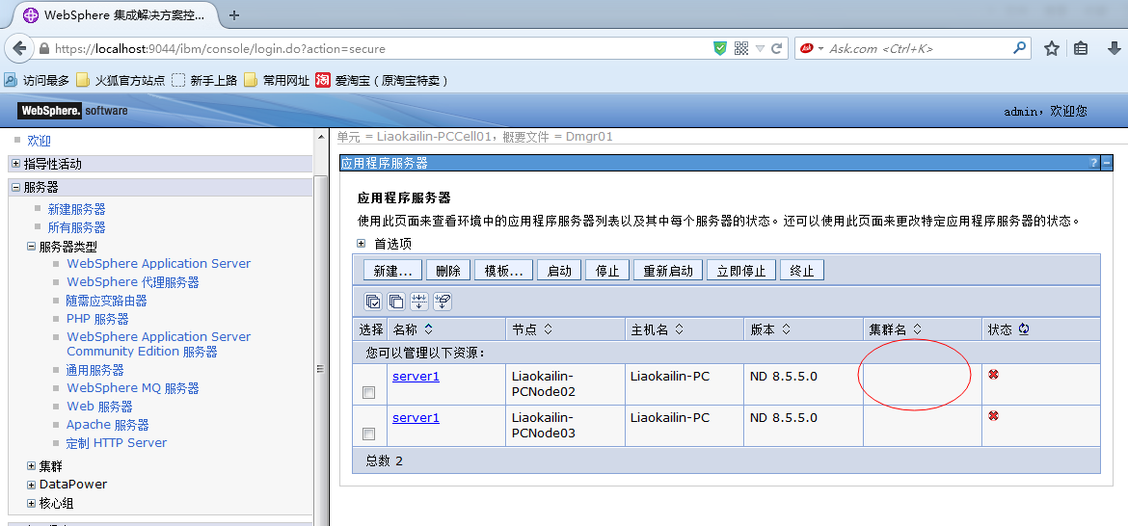Viewport: 1128px width, 526px height.
Task: Click the browser URL address field
Action: pyautogui.click(x=374, y=49)
